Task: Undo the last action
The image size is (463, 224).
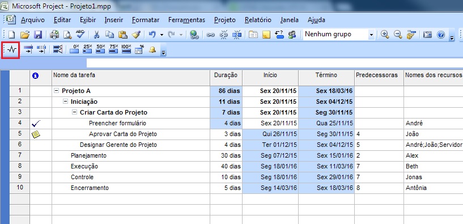Action: click(152, 35)
